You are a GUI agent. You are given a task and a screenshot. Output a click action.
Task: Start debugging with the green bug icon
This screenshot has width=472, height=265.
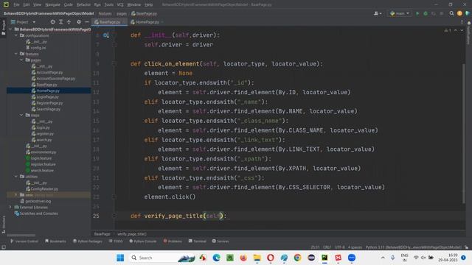[x=426, y=13]
